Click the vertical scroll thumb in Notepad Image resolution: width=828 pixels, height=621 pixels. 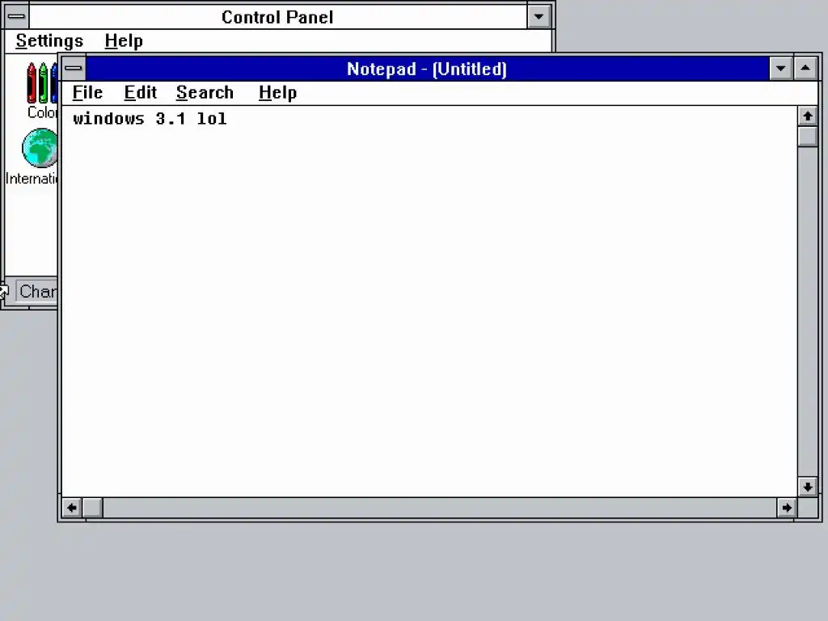(808, 136)
